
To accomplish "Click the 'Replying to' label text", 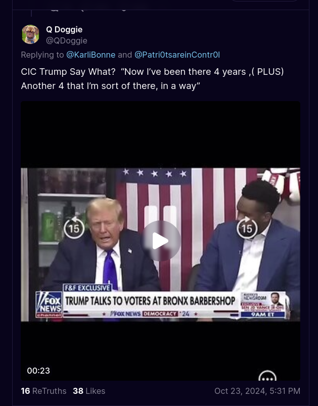I will (42, 55).
